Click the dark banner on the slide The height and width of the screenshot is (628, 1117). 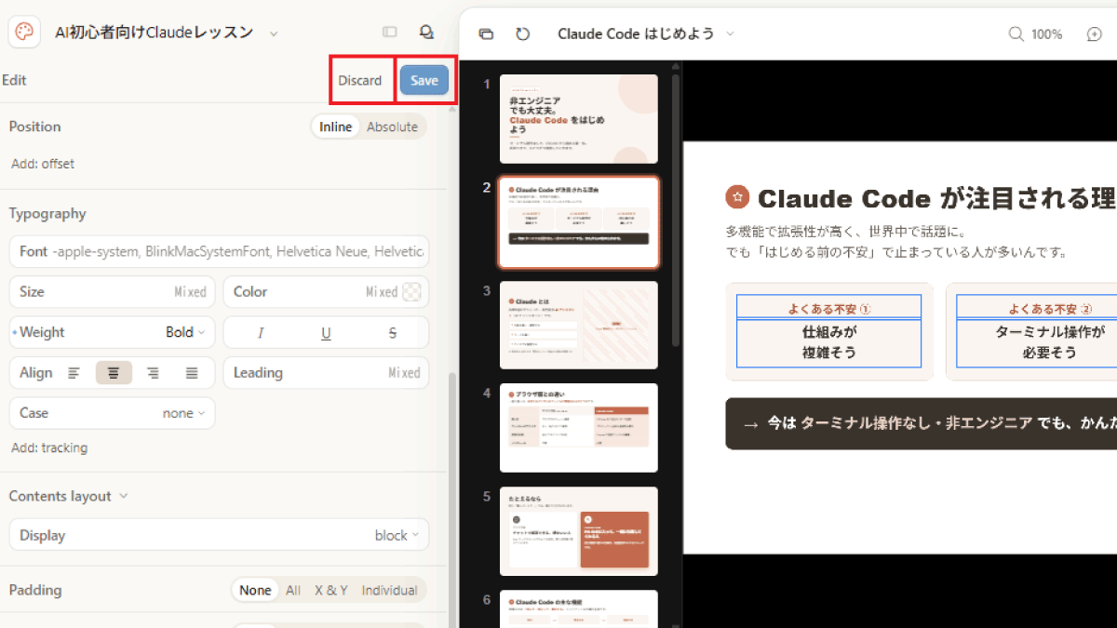[x=922, y=423]
